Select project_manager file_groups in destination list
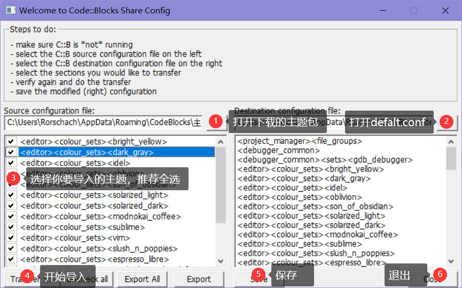Image resolution: width=462 pixels, height=288 pixels. pos(300,141)
